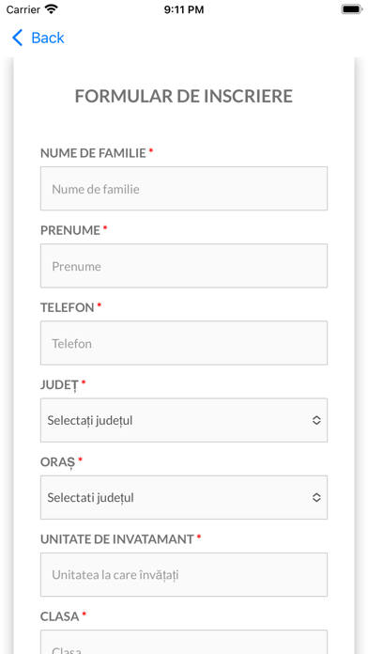Click the UNITATE DE INVATAMANT label
This screenshot has width=368, height=654.
117,538
